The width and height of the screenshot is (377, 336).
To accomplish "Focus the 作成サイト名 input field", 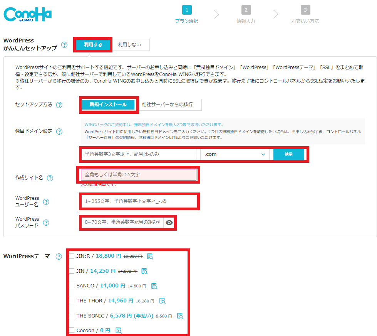I will pyautogui.click(x=139, y=175).
